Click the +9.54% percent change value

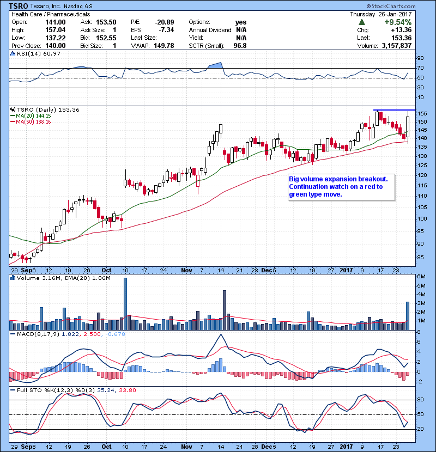(398, 22)
